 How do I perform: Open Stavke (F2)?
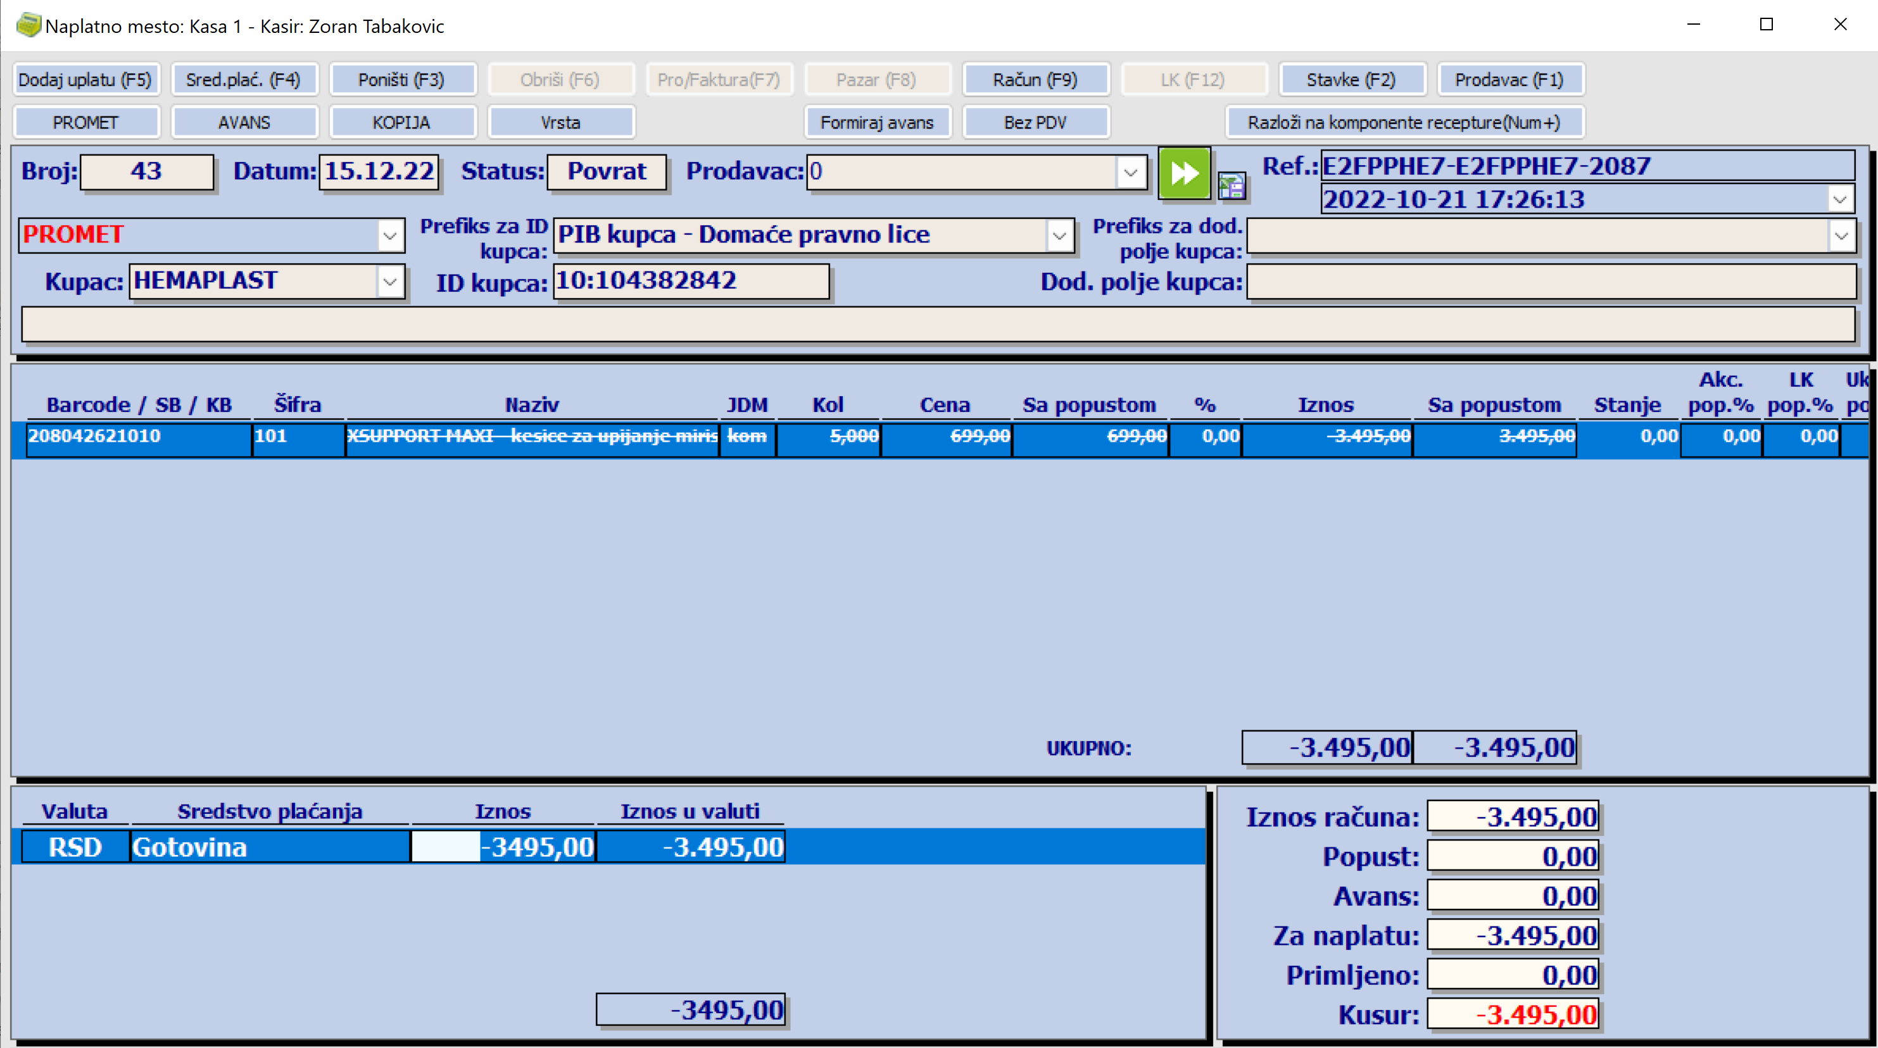click(1351, 80)
